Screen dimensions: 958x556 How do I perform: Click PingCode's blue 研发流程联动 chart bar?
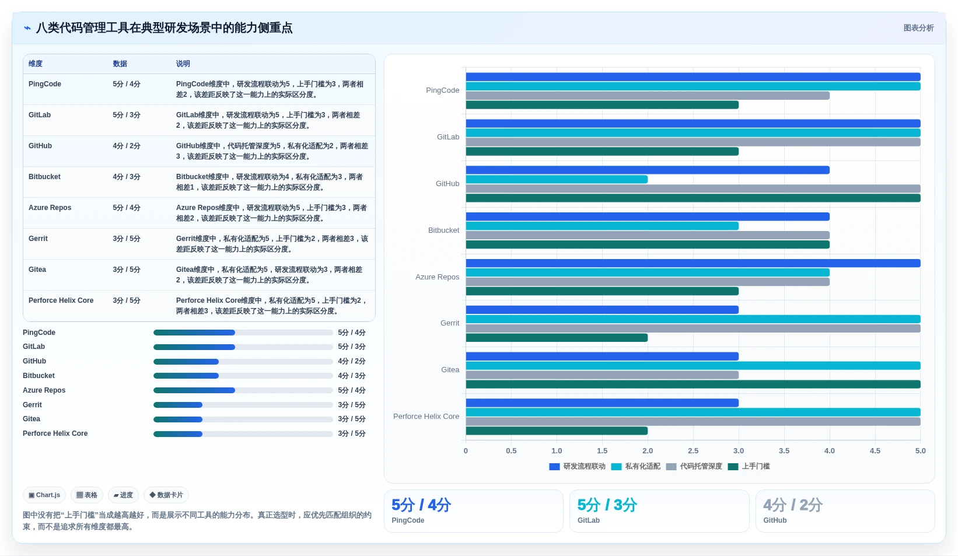(693, 77)
